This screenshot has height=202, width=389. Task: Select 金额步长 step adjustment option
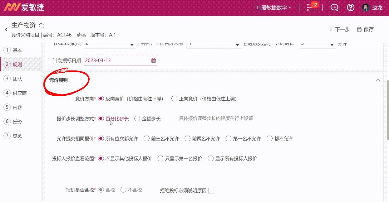137,118
